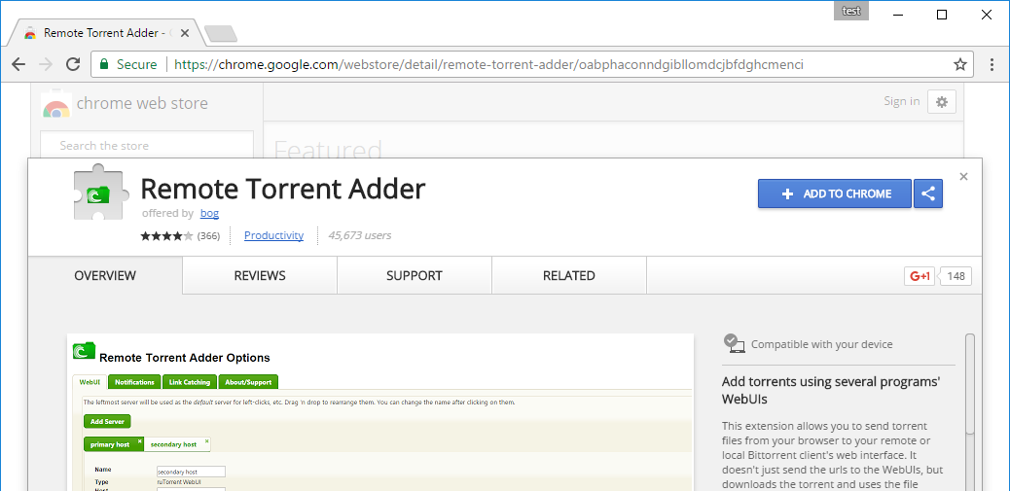Open the developer link 'bog'

(x=209, y=213)
